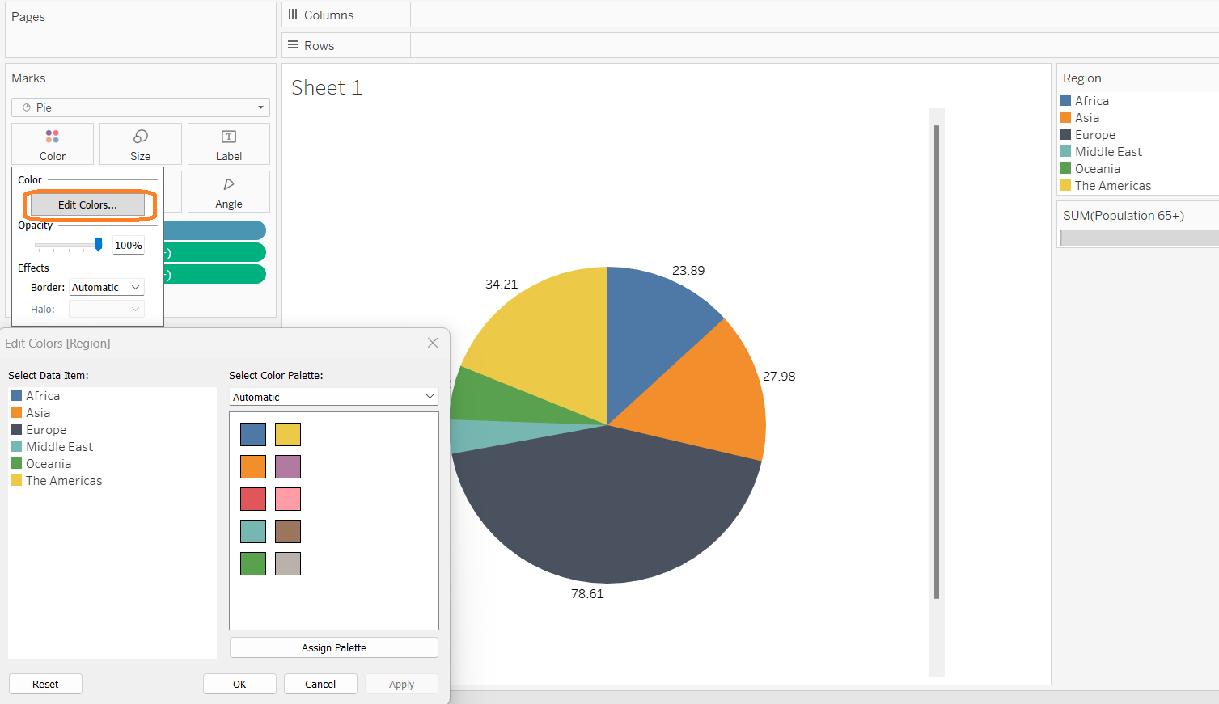Click the 78.61 pie label
Image resolution: width=1219 pixels, height=704 pixels.
tap(587, 593)
